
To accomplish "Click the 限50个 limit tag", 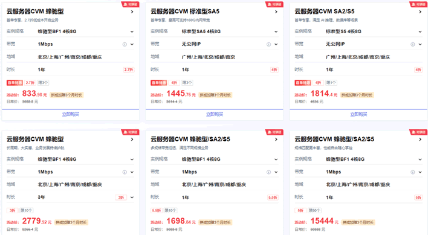I will tap(314, 210).
